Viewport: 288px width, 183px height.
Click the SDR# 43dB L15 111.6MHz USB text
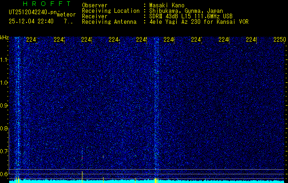click(191, 16)
